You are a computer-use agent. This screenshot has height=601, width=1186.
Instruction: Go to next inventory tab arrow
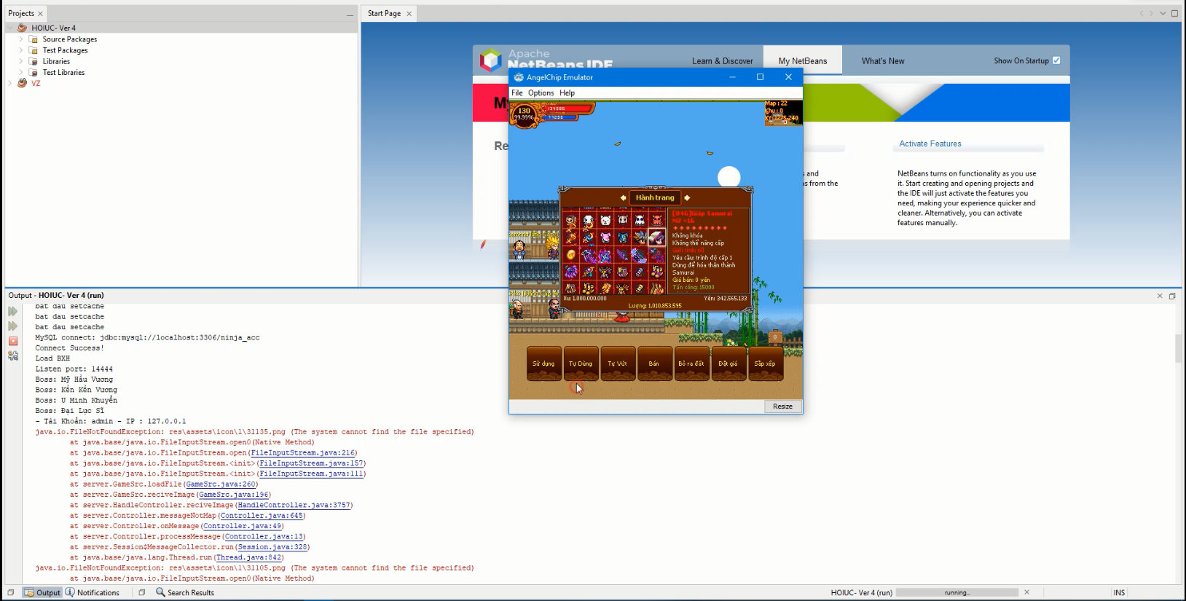687,197
